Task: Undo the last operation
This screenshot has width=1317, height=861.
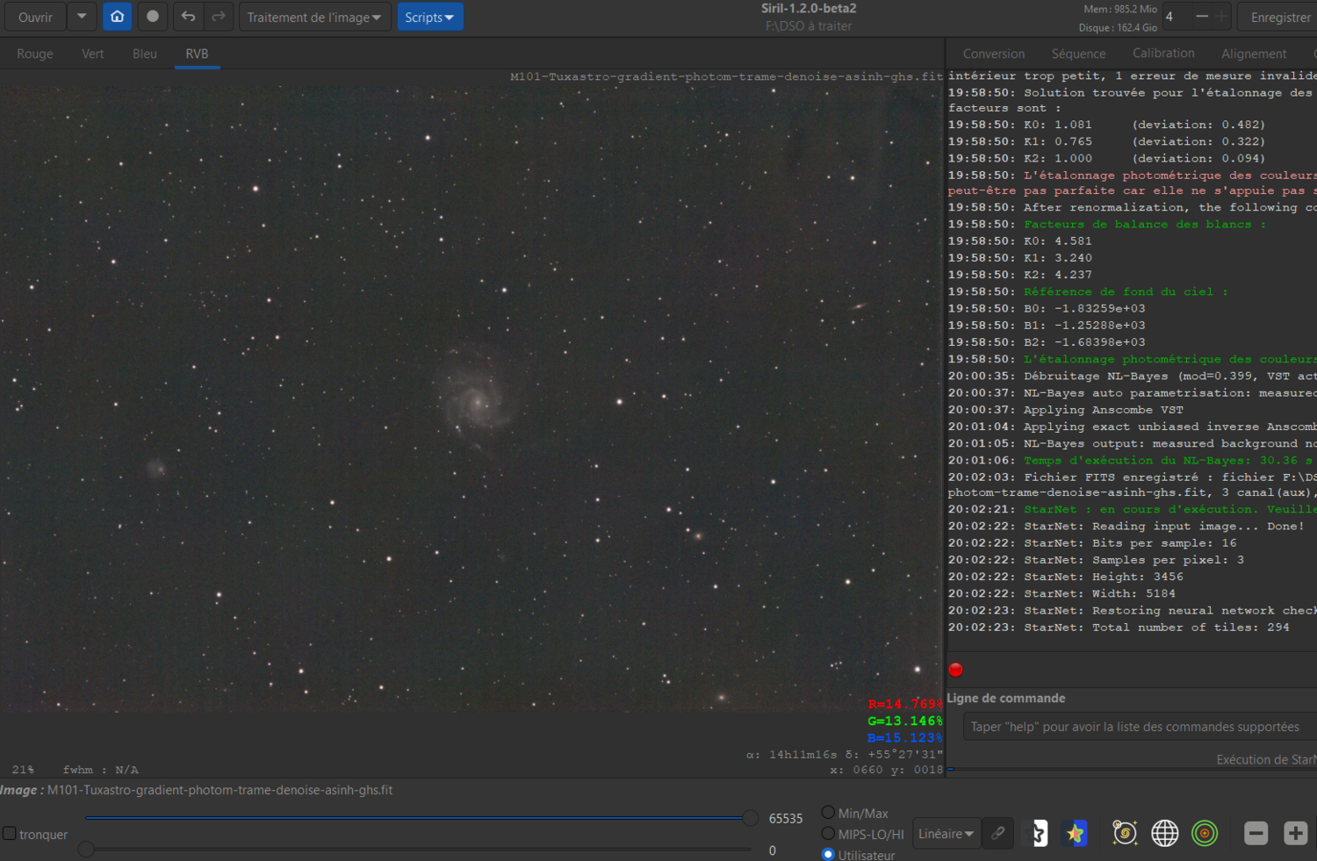Action: (188, 17)
